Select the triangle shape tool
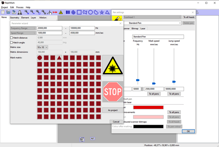The image size is (219, 147). [107, 12]
